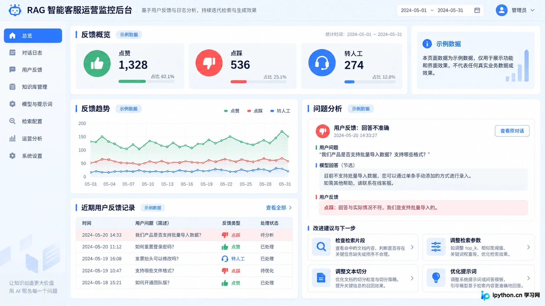
Task: Click the green thumbs-up 点赞 icon
Action: pos(97,63)
